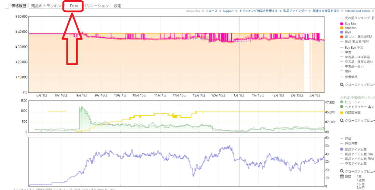Click the calendar icon beside 期間
Screen dimensions: 375x190
342,176
